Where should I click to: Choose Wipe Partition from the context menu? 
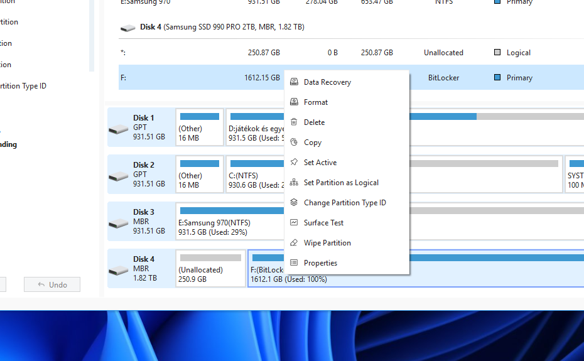(x=327, y=243)
